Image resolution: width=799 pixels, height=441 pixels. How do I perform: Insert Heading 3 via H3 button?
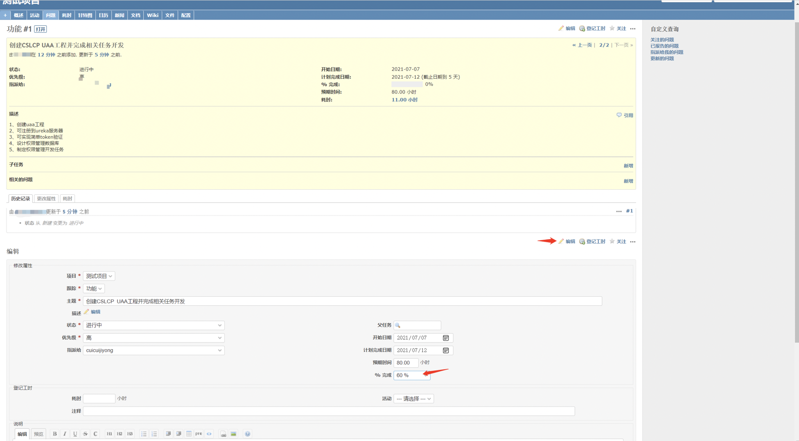[x=130, y=434]
